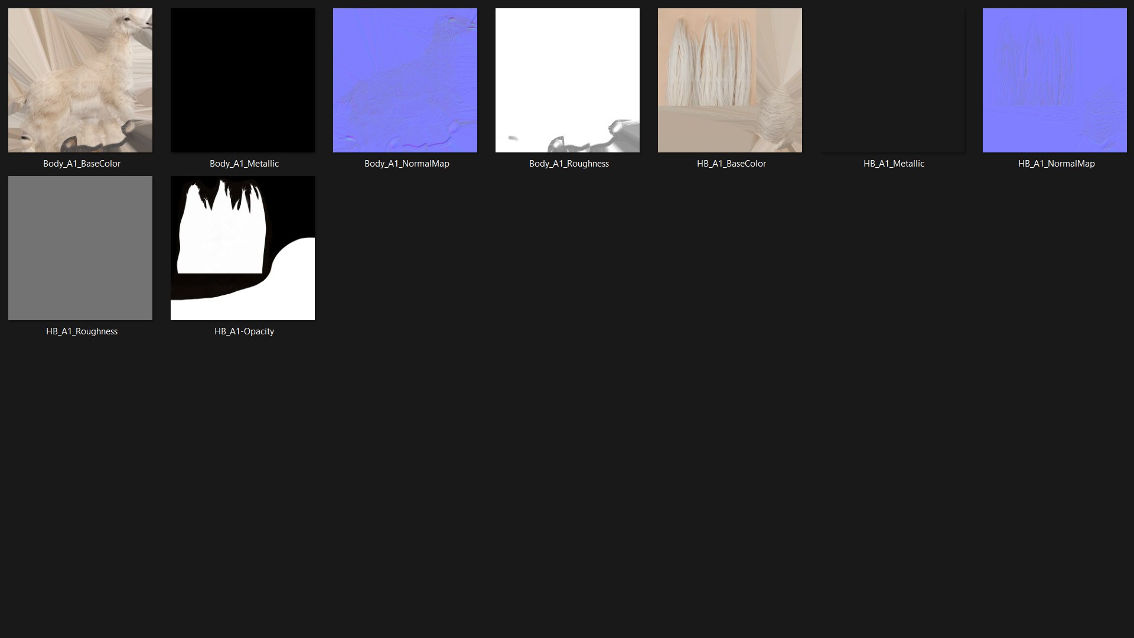Select the HB_A1-Opacity mask thumbnail
The image size is (1134, 638).
[x=243, y=248]
